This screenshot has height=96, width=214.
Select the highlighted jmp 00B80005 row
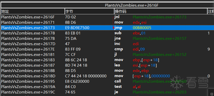108,28
